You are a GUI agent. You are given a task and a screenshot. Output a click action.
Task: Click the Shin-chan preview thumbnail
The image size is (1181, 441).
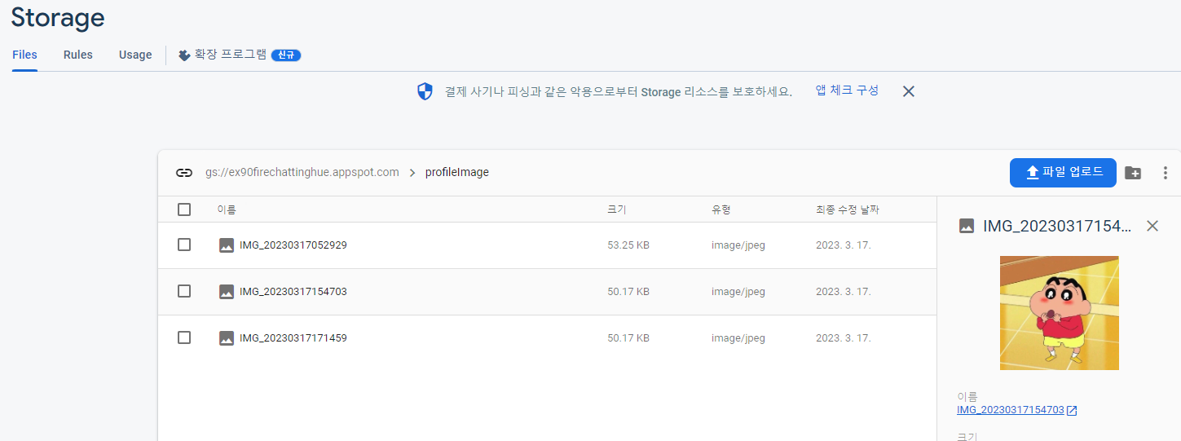pos(1060,313)
